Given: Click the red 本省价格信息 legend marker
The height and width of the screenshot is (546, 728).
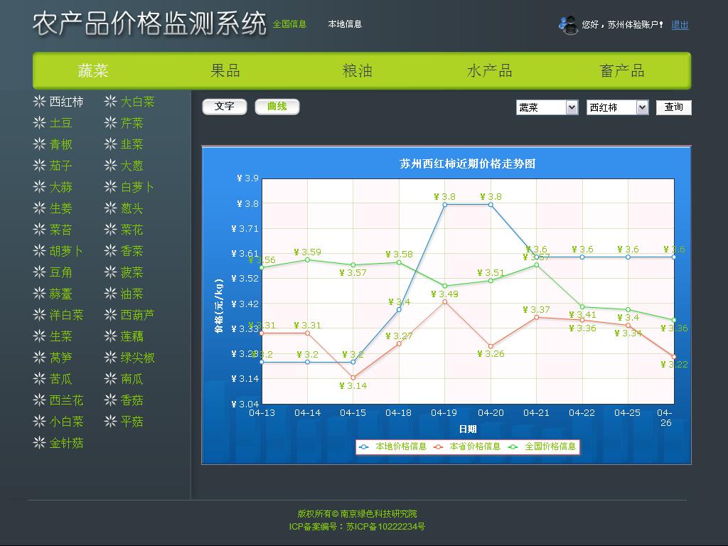Looking at the screenshot, I should coord(439,446).
